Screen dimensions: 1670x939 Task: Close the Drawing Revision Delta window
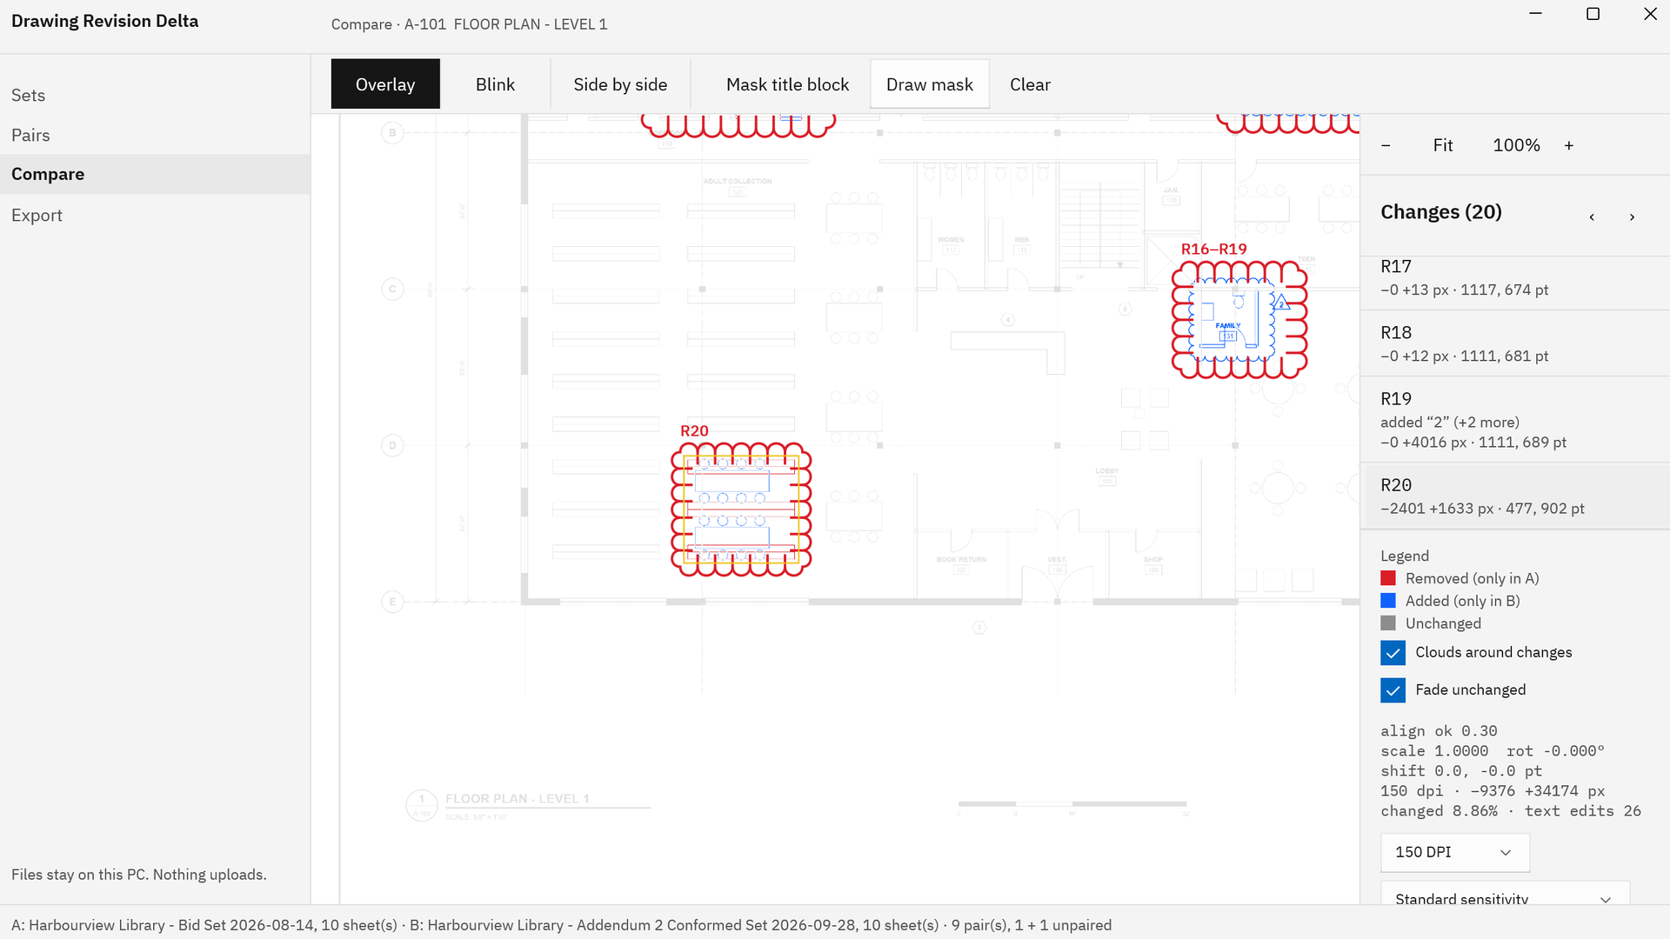tap(1650, 14)
